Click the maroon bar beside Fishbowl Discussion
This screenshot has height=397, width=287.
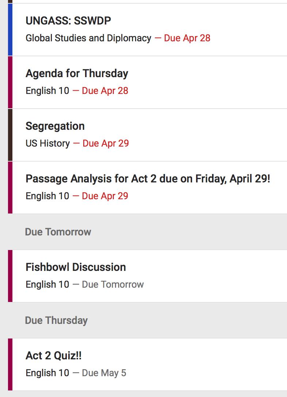pyautogui.click(x=10, y=276)
